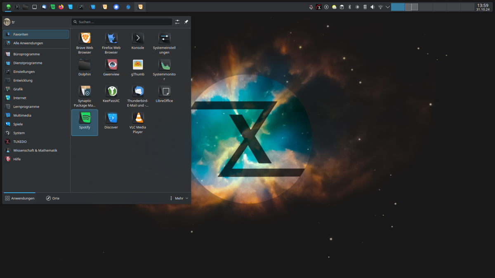Show the Multimedia category
The height and width of the screenshot is (278, 495).
pyautogui.click(x=36, y=115)
